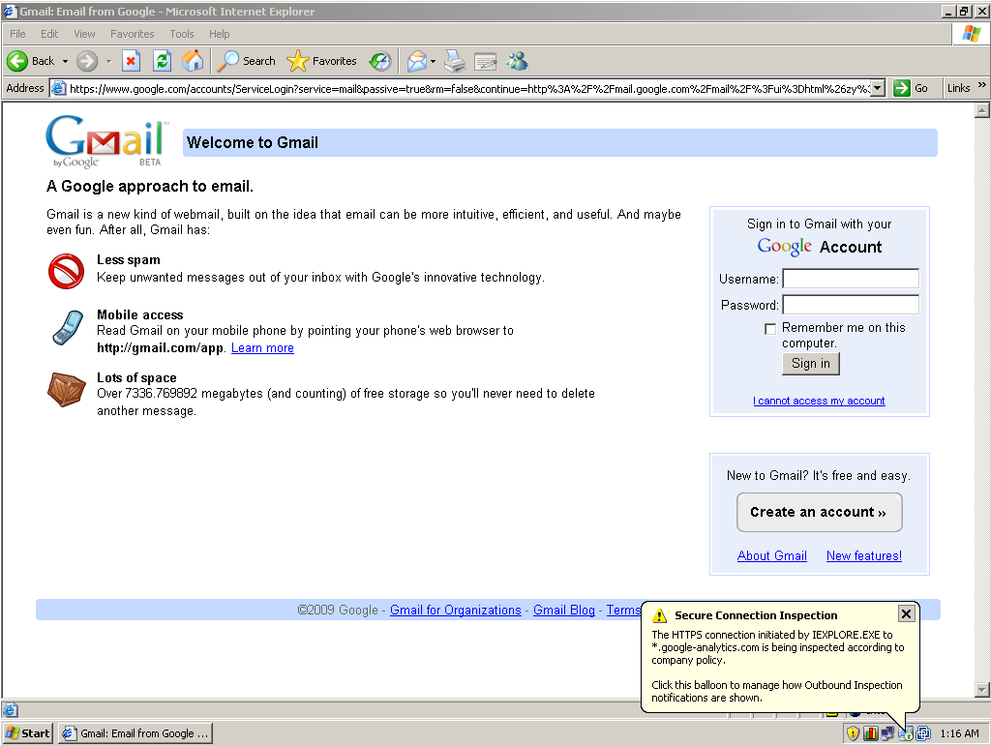Click the warning icon in the balloon

660,615
